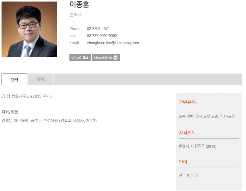Click the contact card symbol next to vCard text

pos(86,57)
